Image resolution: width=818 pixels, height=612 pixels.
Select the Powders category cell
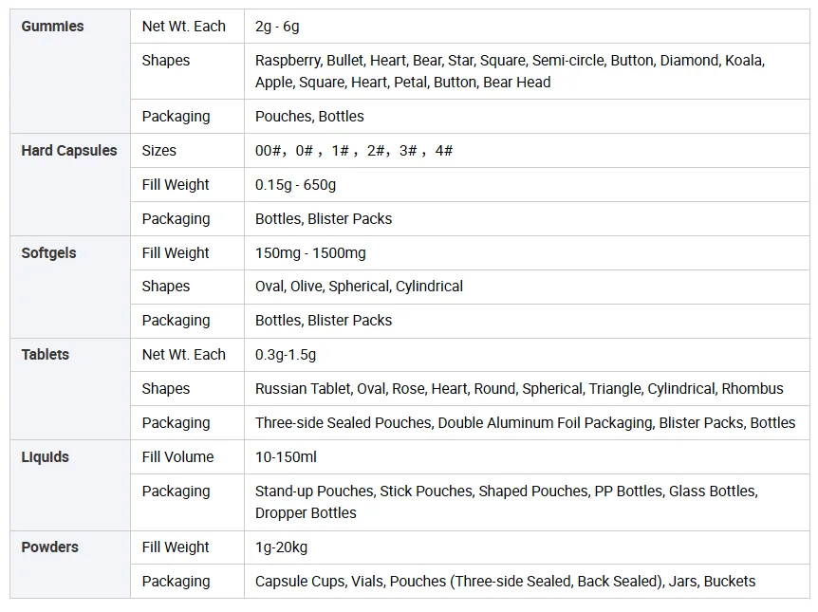pos(70,565)
